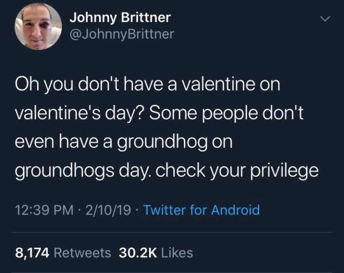Click the words 'check your' in tweet
This screenshot has width=344, height=273.
pyautogui.click(x=197, y=171)
